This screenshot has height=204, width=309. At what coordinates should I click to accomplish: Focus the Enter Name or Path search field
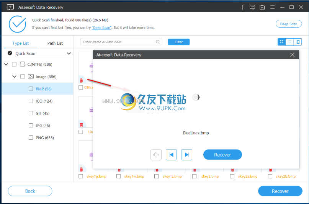pos(121,42)
